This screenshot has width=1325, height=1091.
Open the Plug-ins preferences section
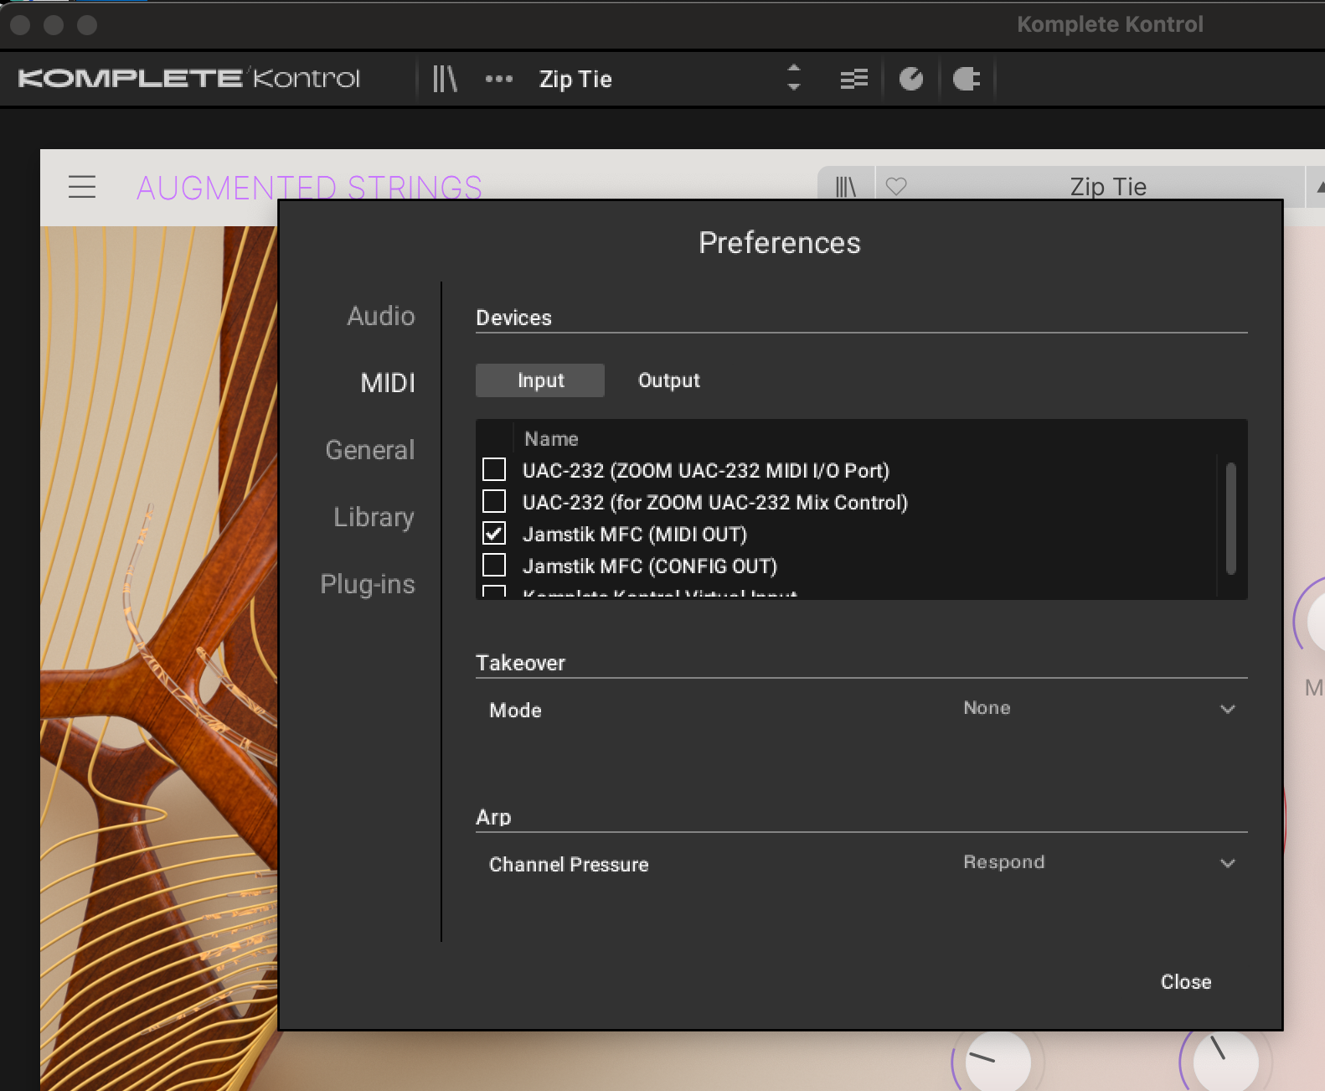[x=368, y=584]
